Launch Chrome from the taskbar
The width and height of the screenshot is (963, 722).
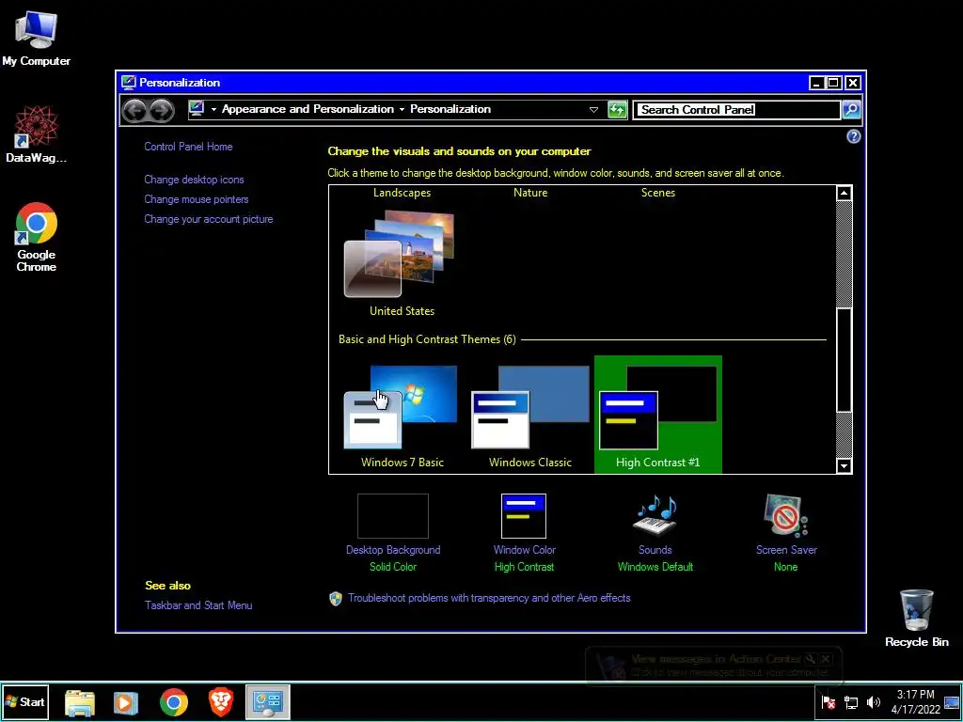pos(174,701)
